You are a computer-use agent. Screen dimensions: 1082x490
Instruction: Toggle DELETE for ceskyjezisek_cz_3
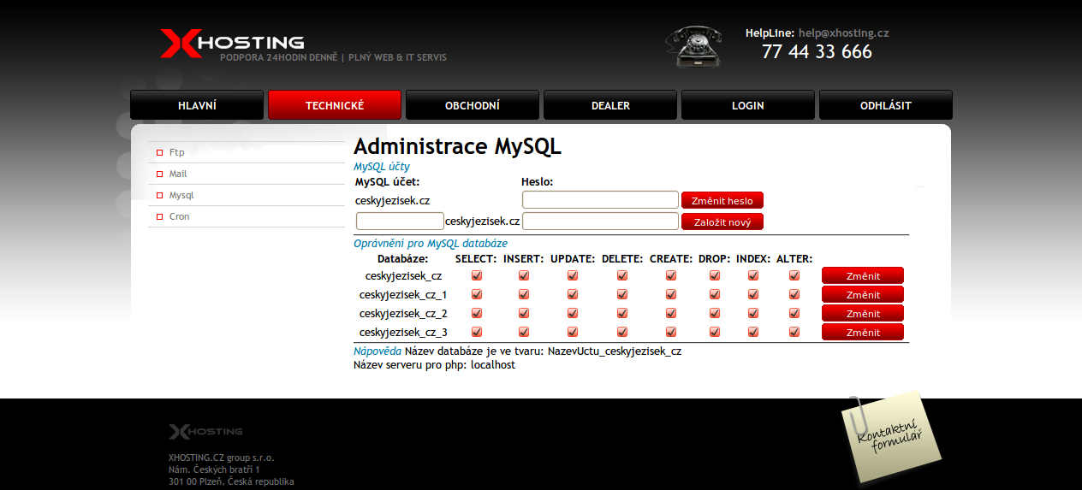click(x=622, y=332)
